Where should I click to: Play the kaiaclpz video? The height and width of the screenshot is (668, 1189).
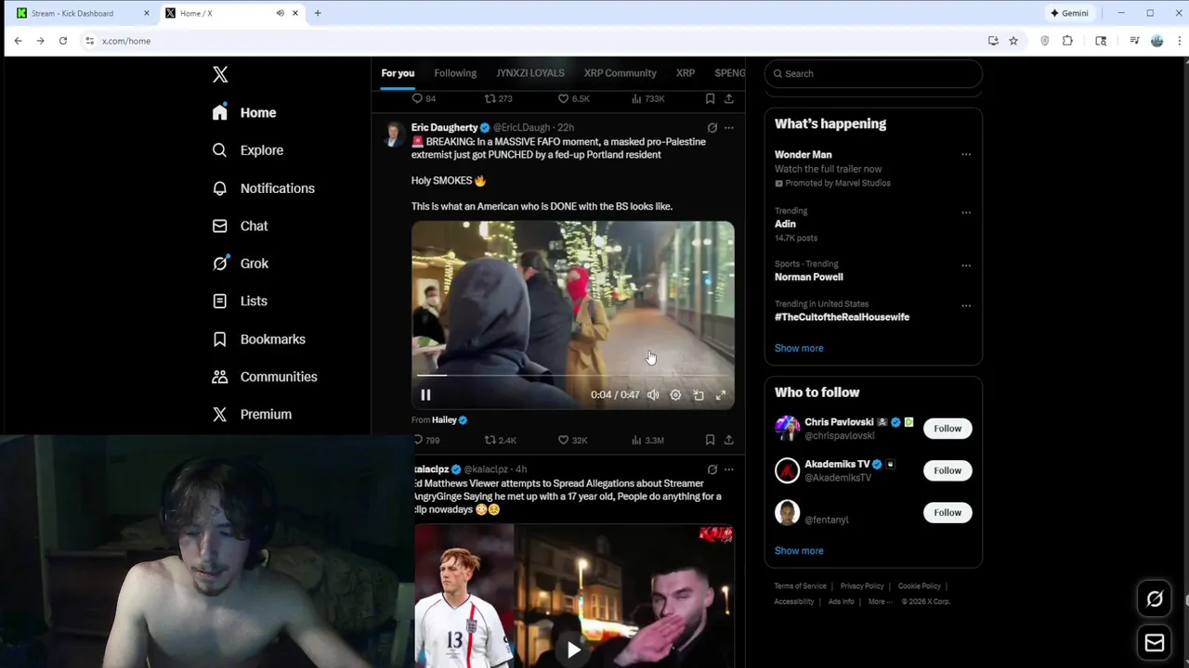pyautogui.click(x=574, y=649)
